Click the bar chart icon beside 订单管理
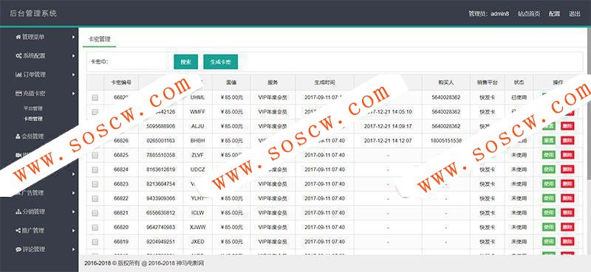 point(18,74)
